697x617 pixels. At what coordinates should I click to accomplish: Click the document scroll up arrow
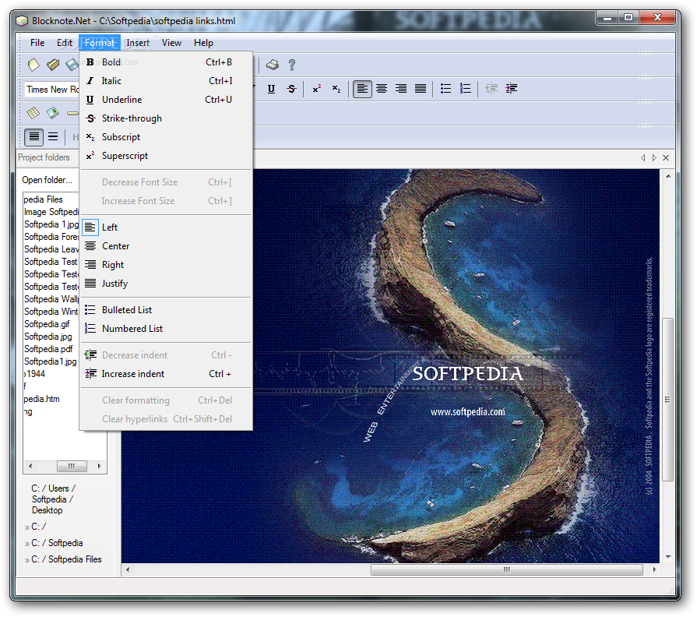[x=668, y=176]
